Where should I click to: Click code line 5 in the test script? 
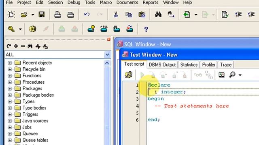(203, 113)
